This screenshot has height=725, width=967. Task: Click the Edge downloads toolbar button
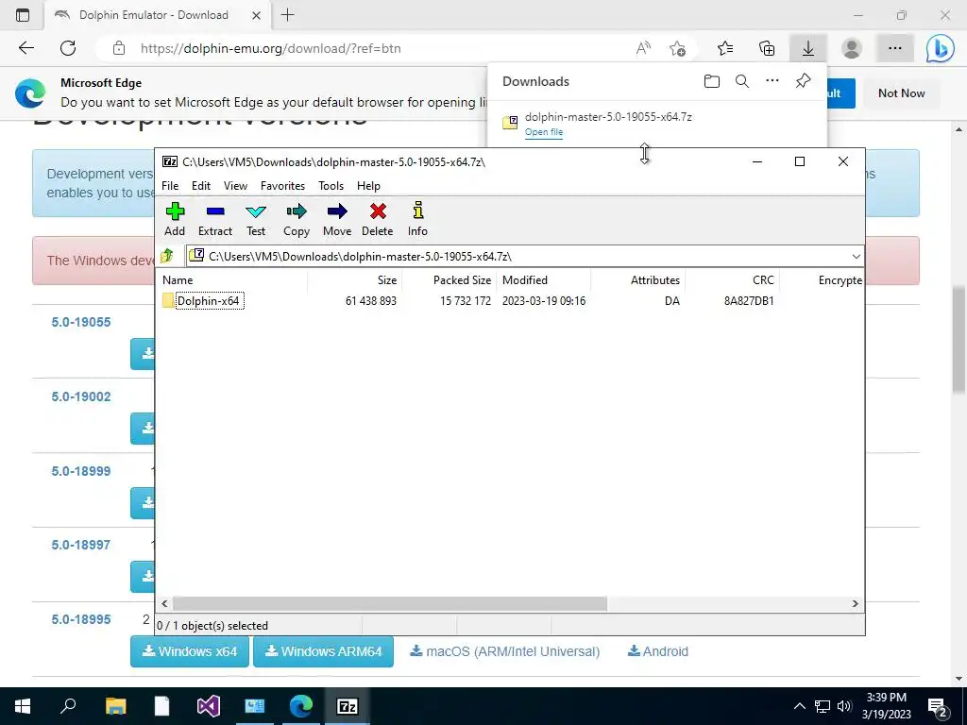click(808, 48)
